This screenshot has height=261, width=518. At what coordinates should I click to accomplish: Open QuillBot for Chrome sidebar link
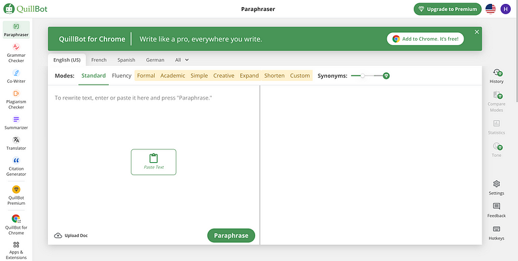point(16,225)
